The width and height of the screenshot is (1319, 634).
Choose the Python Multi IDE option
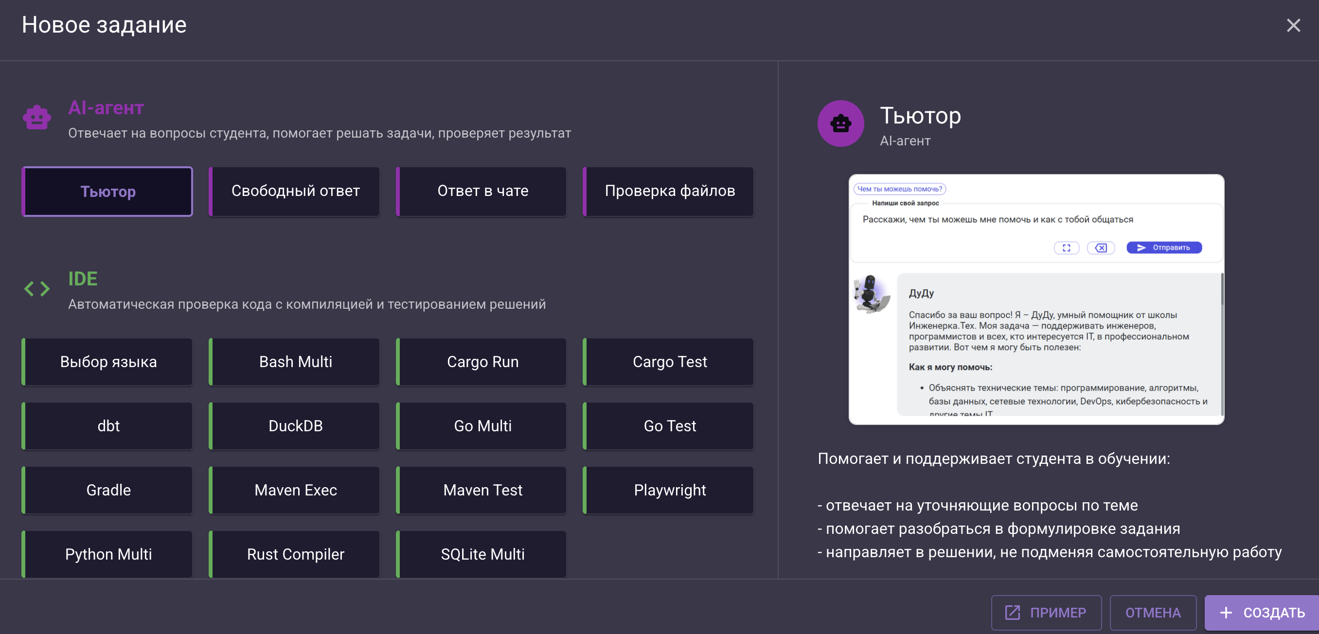pyautogui.click(x=107, y=554)
